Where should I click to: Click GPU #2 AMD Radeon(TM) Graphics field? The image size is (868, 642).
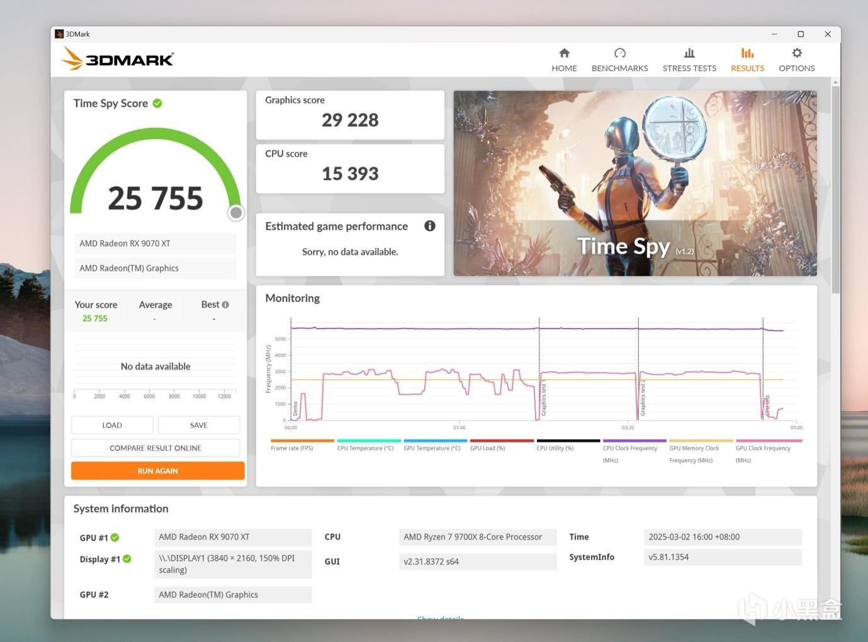[x=233, y=595]
